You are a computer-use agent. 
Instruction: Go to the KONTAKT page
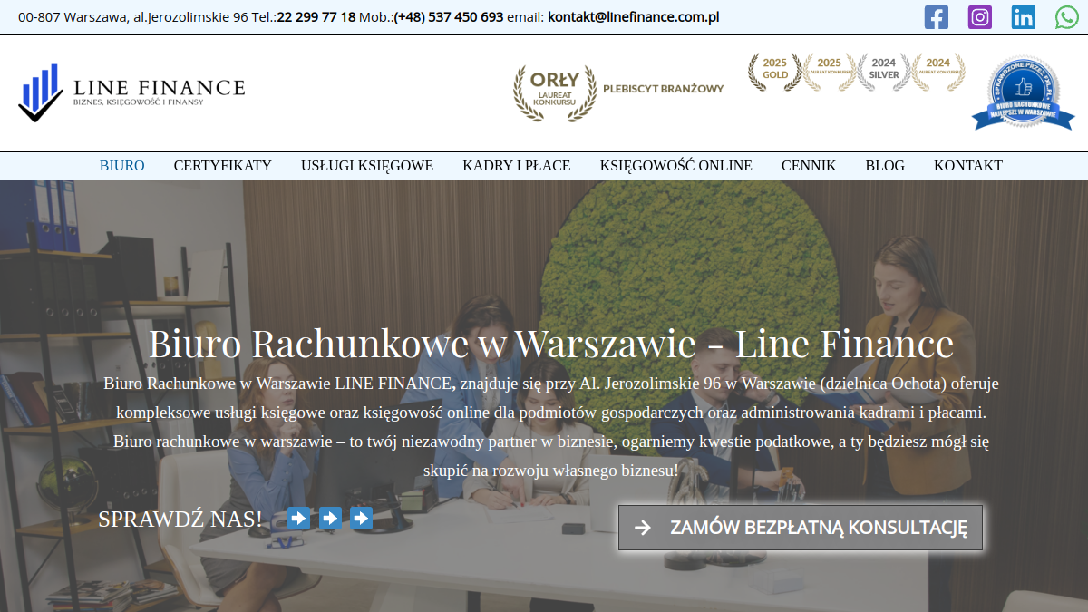[968, 166]
